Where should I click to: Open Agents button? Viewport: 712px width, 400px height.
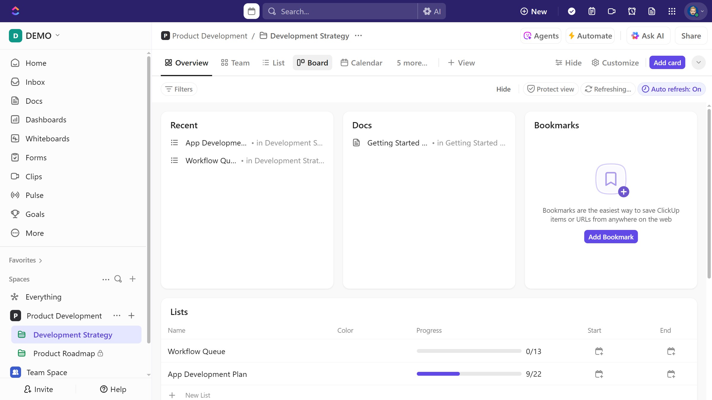(541, 36)
